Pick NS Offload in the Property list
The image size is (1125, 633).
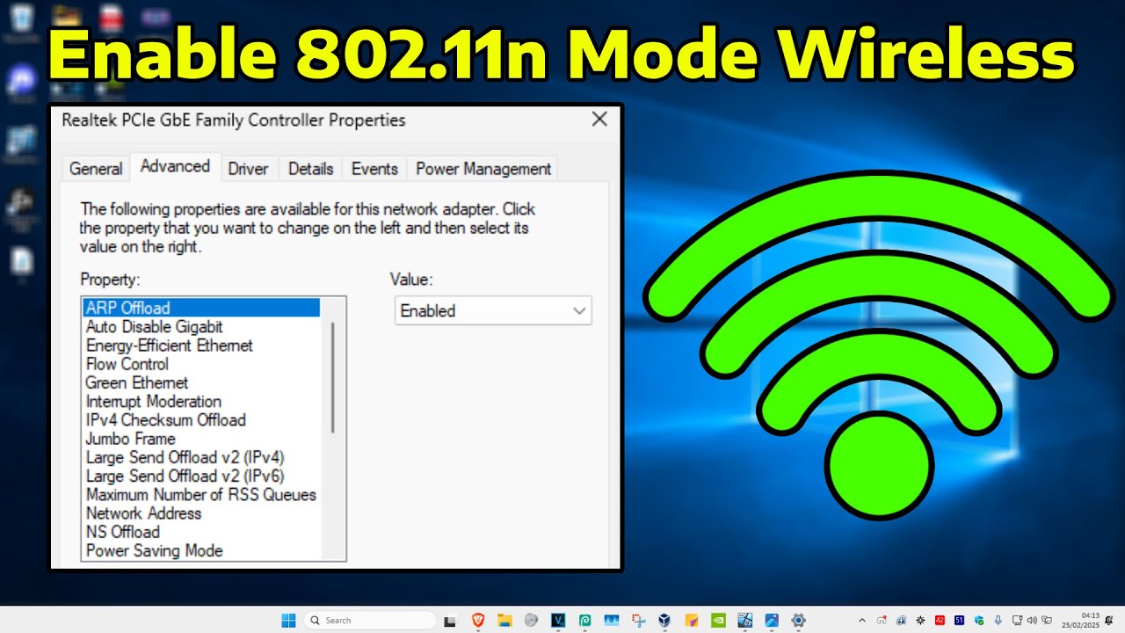coord(123,532)
